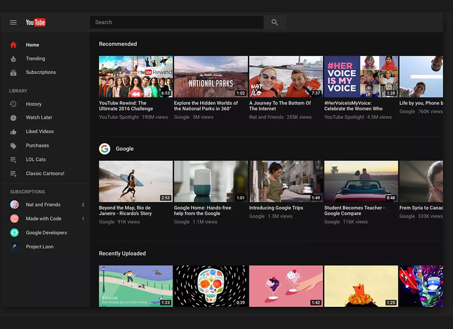
Task: Click the Trending flame icon
Action: (13, 59)
